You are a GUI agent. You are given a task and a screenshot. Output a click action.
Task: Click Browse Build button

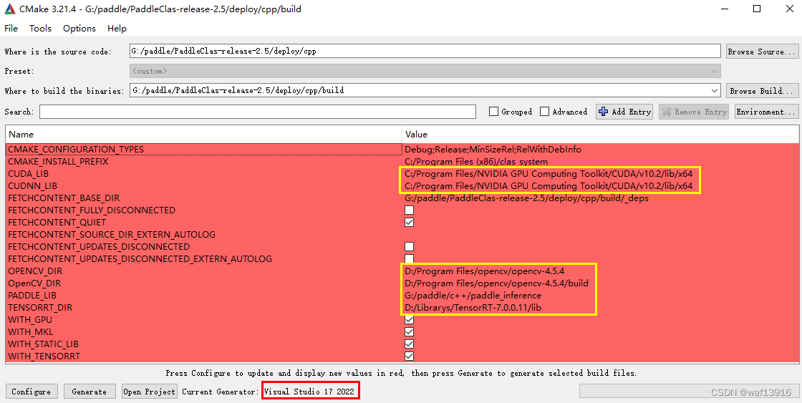coord(762,90)
